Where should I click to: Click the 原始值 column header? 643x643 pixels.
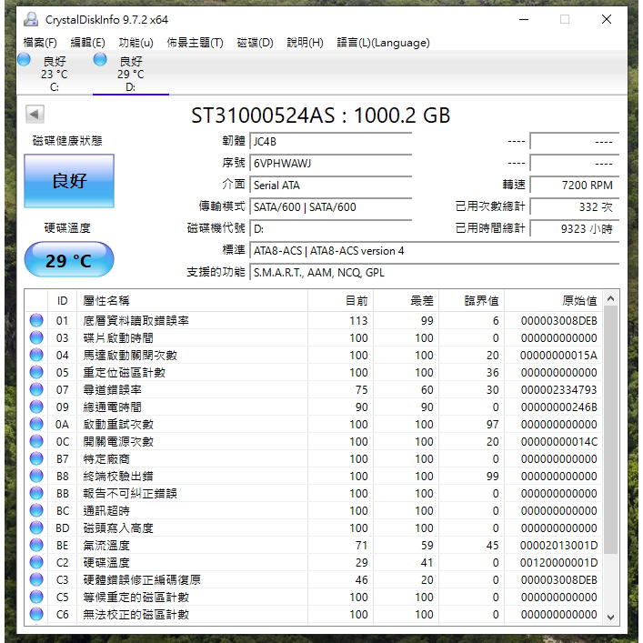tap(554, 301)
